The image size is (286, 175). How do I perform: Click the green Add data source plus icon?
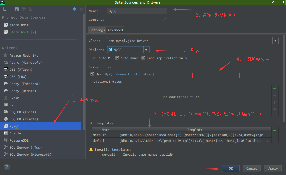point(4,9)
